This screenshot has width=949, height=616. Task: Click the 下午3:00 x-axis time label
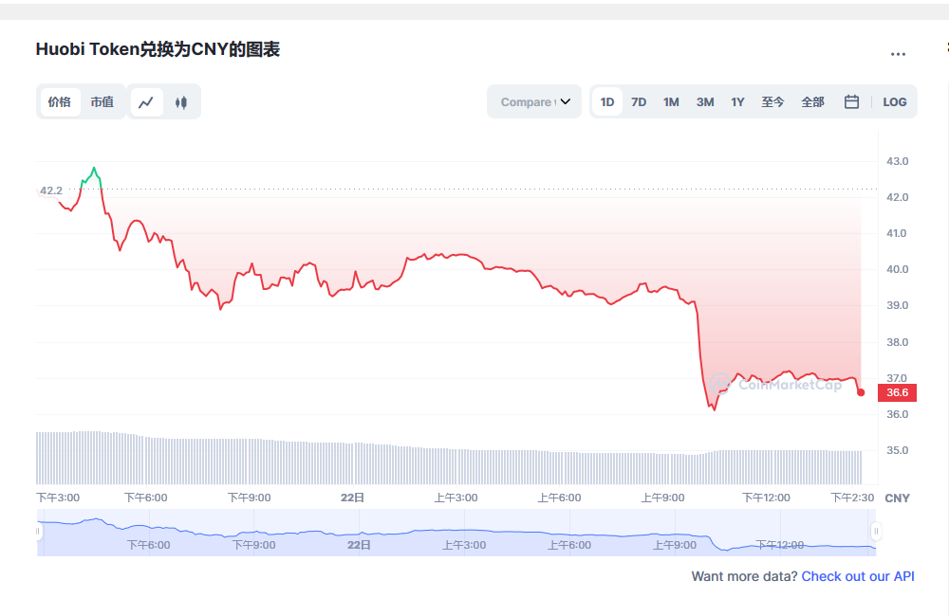coord(58,498)
